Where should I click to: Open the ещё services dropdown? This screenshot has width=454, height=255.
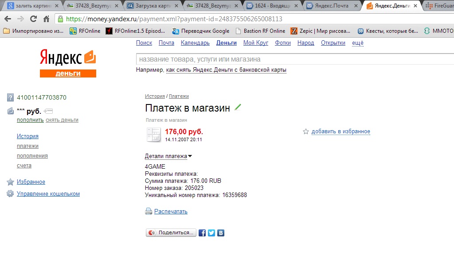358,43
